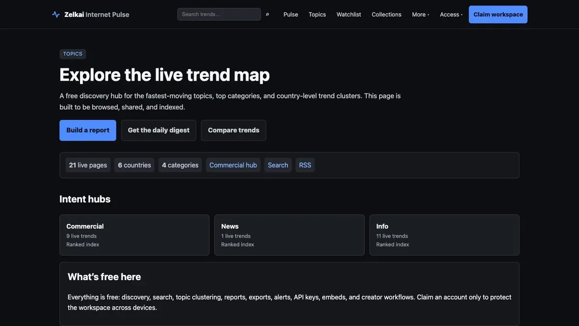Click the 'Intent hubs' heading
Image resolution: width=579 pixels, height=326 pixels.
(x=85, y=199)
